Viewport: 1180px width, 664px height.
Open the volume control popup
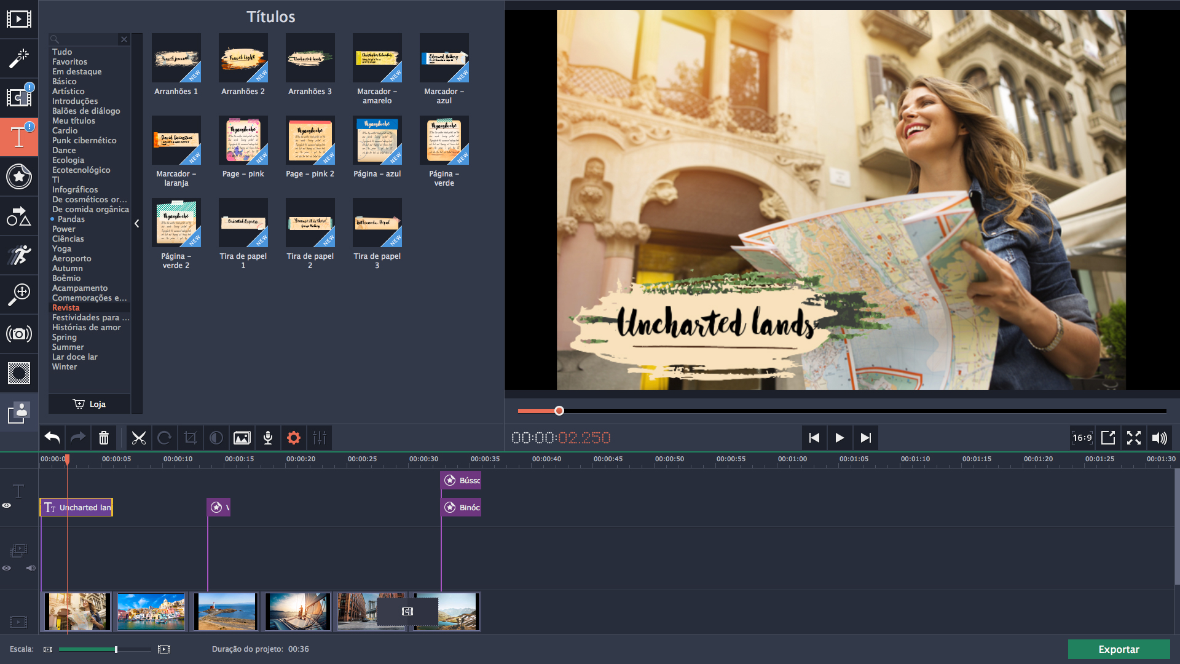pos(1159,438)
